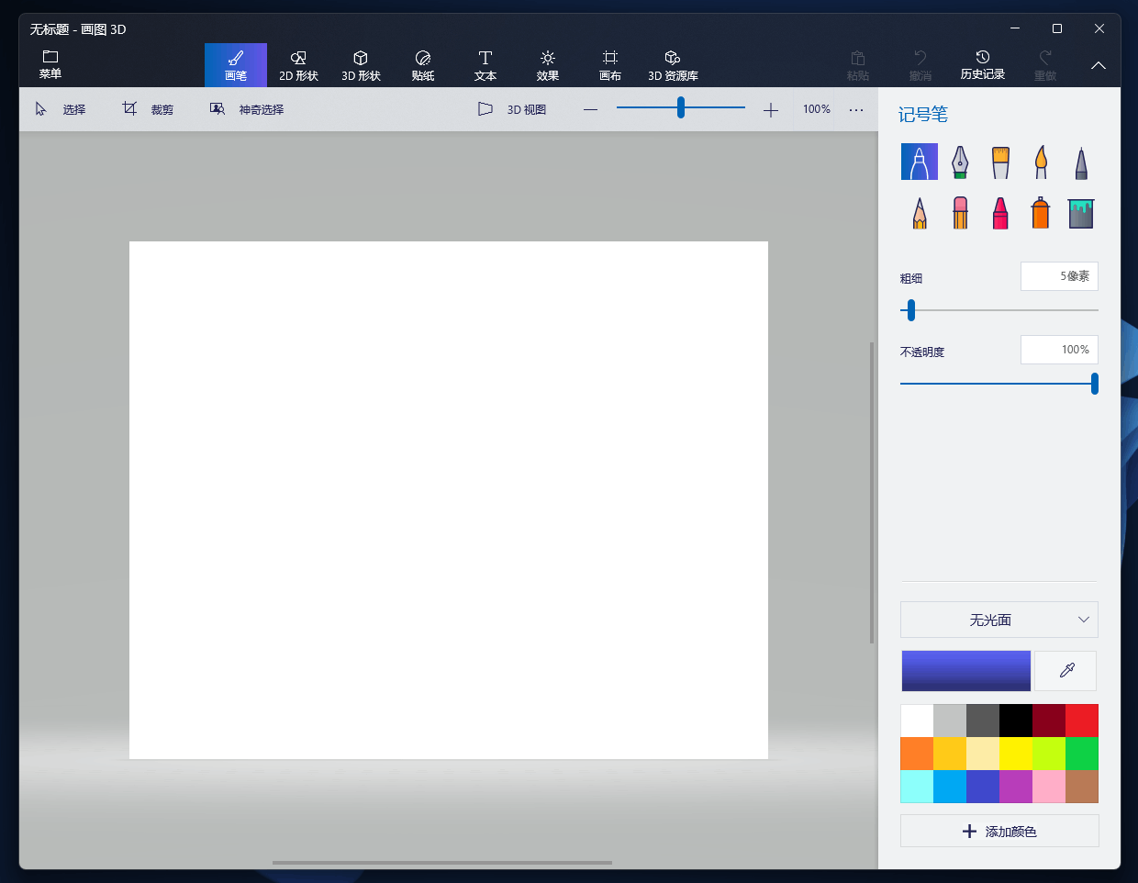
Task: Select the pixel pen tool
Action: click(1081, 162)
